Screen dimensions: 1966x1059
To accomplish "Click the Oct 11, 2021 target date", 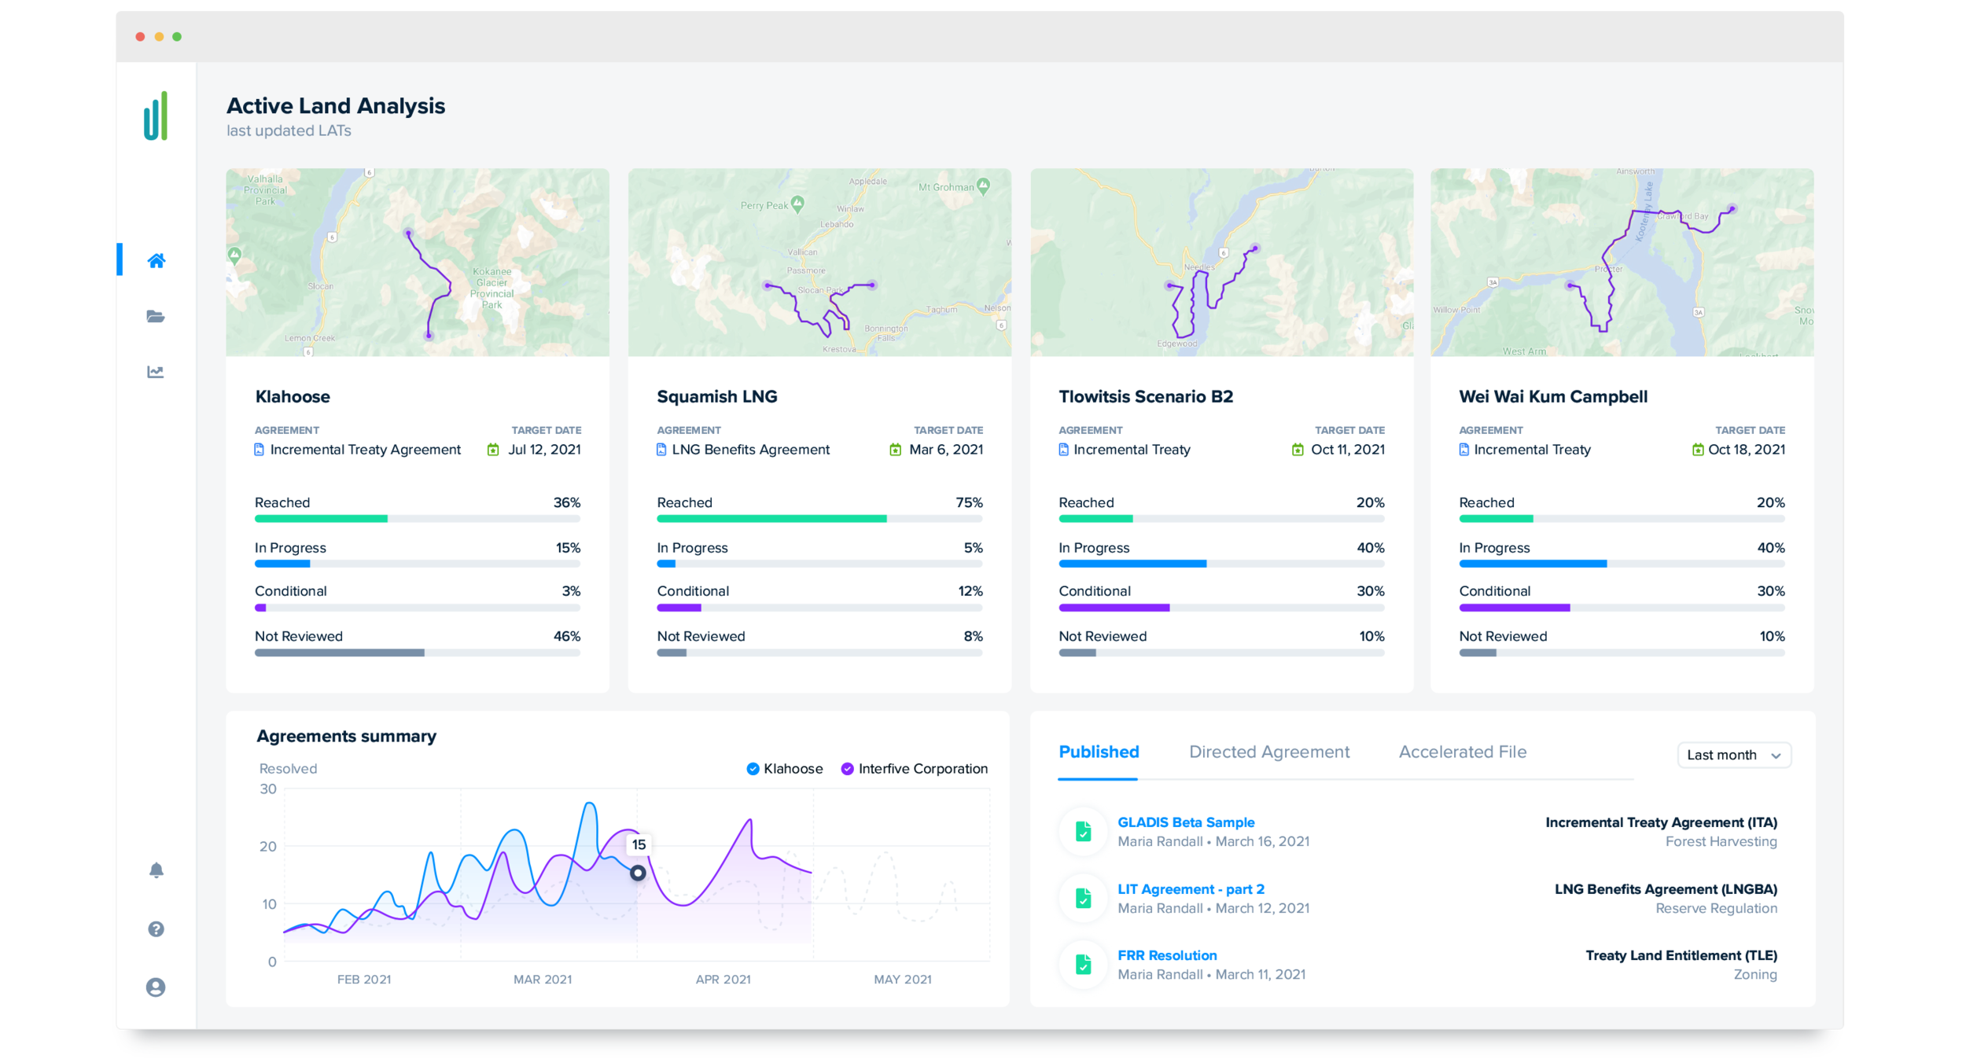I will (1348, 450).
